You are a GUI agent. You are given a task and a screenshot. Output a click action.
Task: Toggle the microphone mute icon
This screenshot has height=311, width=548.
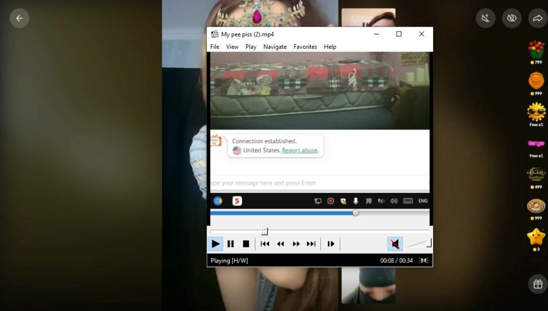(485, 18)
